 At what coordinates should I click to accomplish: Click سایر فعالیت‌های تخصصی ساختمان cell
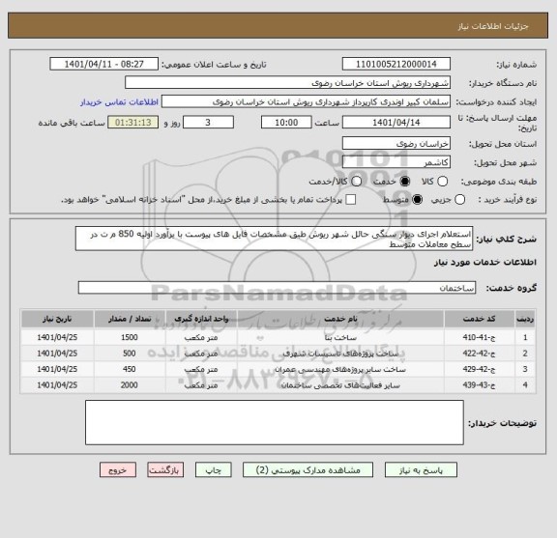[340, 385]
